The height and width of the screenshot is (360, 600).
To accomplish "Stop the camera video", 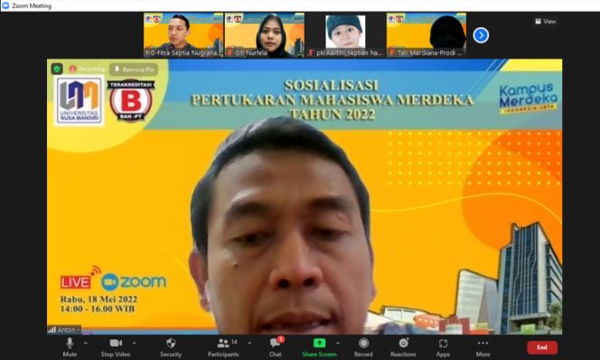I will [x=116, y=347].
